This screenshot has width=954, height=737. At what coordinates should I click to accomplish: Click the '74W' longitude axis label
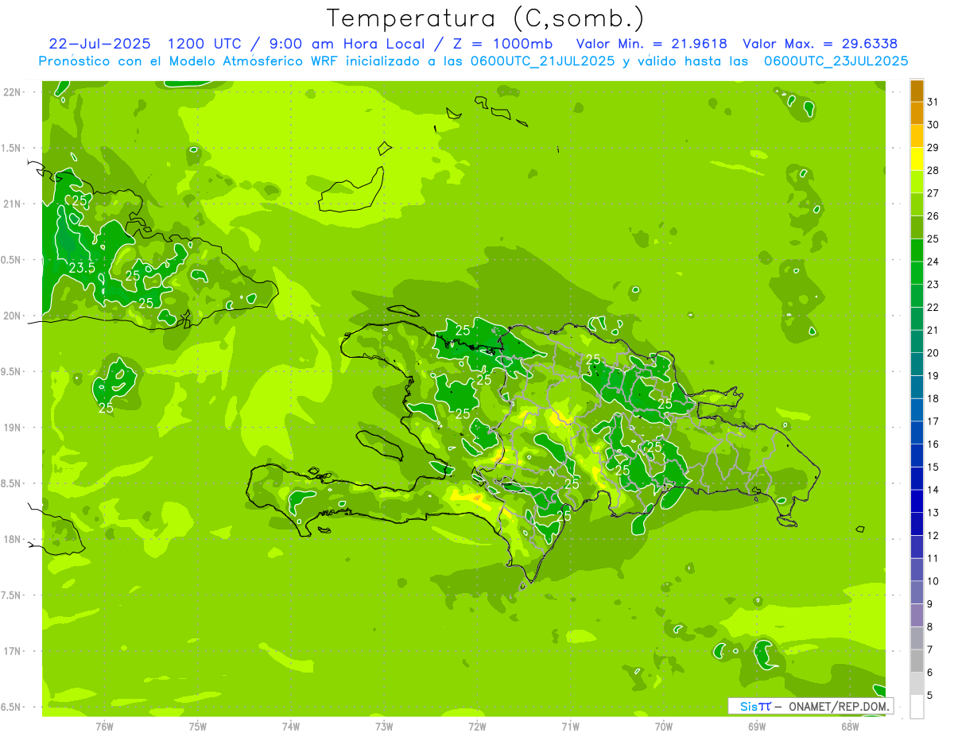(x=291, y=726)
